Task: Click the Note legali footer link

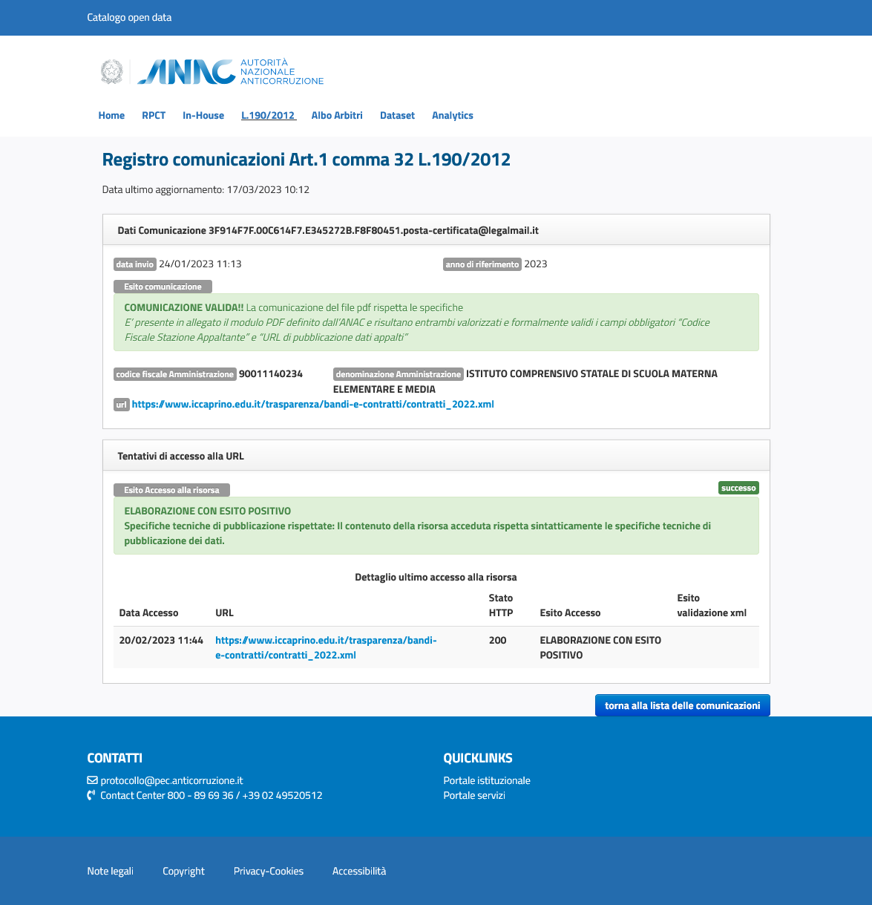Action: [110, 871]
